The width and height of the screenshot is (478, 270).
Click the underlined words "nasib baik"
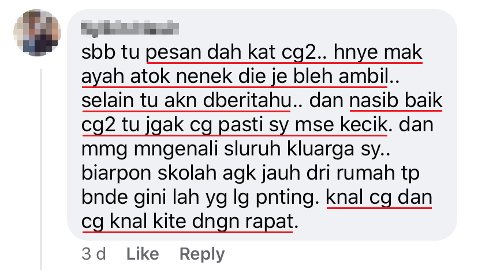pyautogui.click(x=396, y=101)
